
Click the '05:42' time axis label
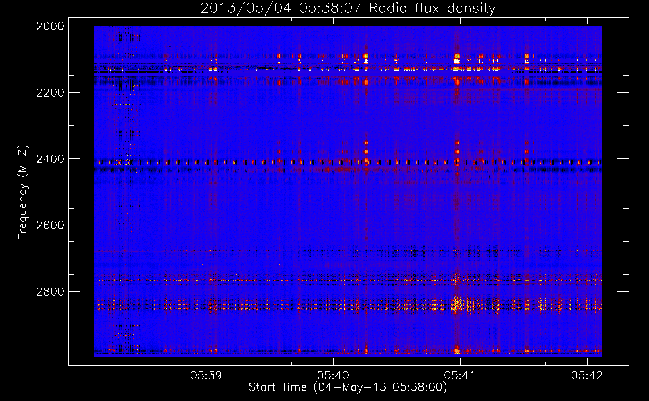(587, 375)
